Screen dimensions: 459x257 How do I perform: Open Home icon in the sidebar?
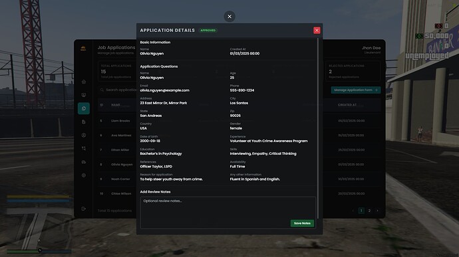point(84,82)
